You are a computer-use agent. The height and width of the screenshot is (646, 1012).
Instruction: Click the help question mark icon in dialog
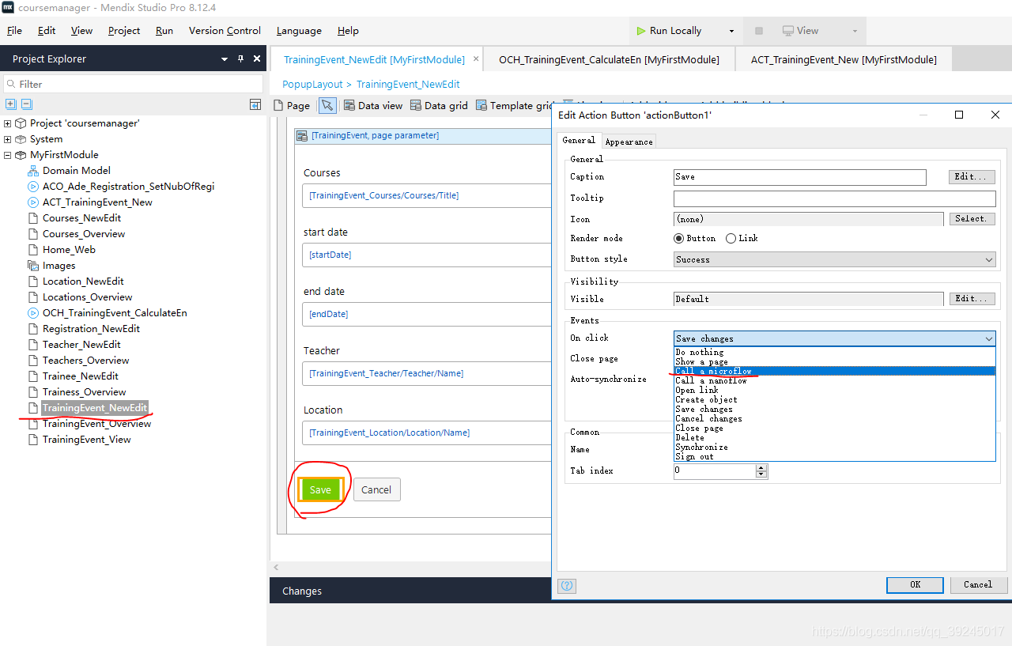[x=566, y=585]
